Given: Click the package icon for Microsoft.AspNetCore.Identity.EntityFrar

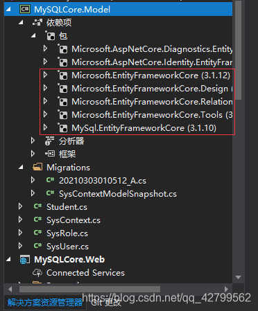Looking at the screenshot, I should pos(62,62).
